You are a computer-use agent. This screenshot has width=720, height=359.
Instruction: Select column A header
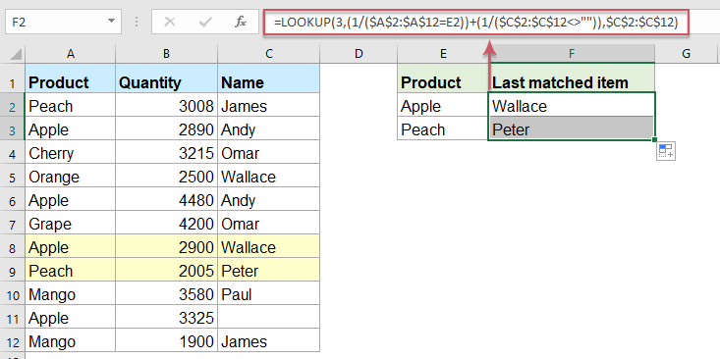[x=71, y=54]
